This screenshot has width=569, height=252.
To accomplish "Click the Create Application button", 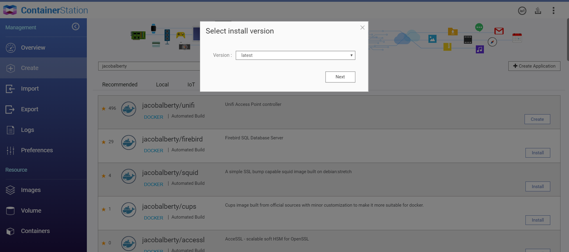I will (x=534, y=66).
